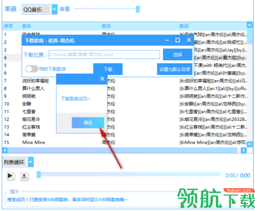The image size is (255, 211).
Task: Select the song 安静
Action: pyautogui.click(x=27, y=104)
